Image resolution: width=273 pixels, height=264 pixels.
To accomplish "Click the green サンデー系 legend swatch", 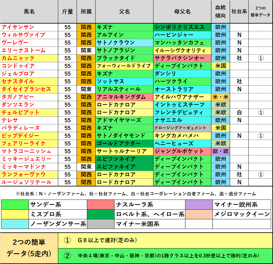I will (15, 204).
